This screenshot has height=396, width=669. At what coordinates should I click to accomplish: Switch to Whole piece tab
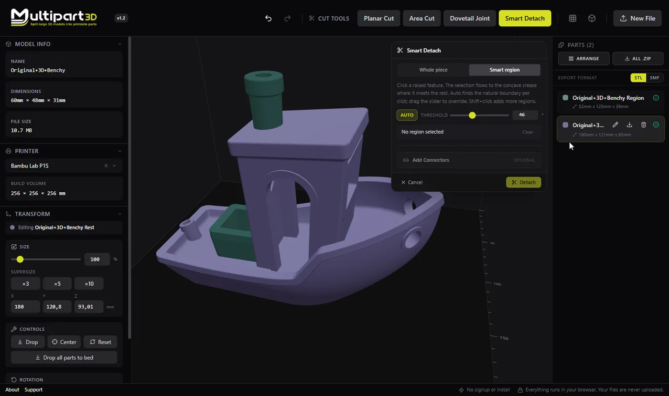coord(433,70)
